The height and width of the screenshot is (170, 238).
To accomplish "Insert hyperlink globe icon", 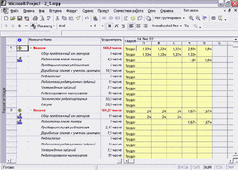I will coord(95,18).
